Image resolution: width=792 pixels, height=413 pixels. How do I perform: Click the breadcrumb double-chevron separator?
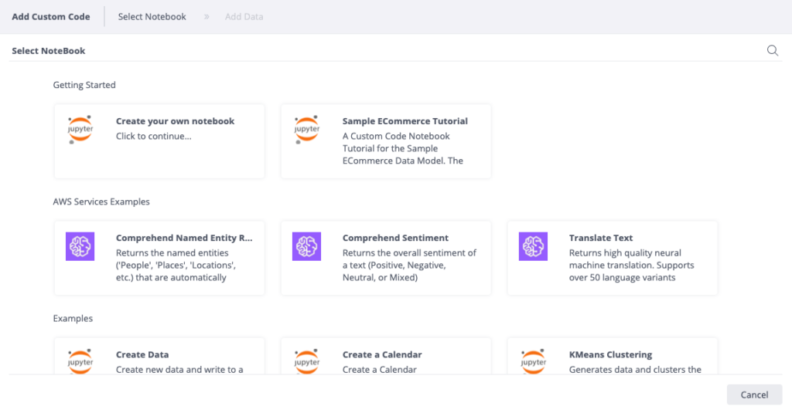point(207,17)
